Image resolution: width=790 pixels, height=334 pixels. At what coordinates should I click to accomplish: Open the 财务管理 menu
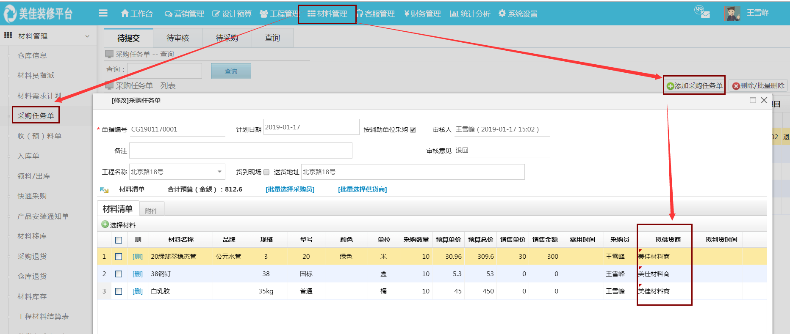pos(422,14)
